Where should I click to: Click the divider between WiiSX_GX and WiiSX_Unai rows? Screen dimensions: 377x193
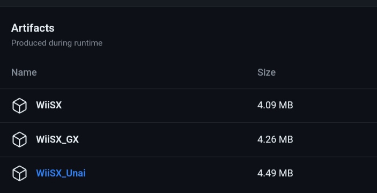coord(189,157)
